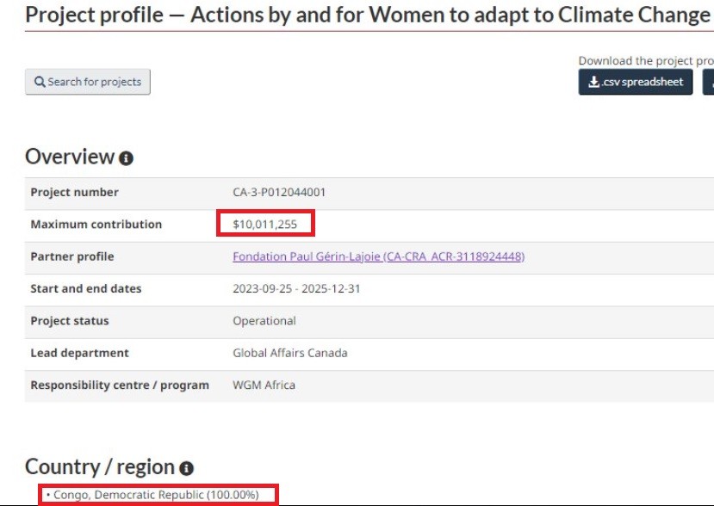
Task: Click the download icon on .csv spreadsheet button
Action: 593,82
